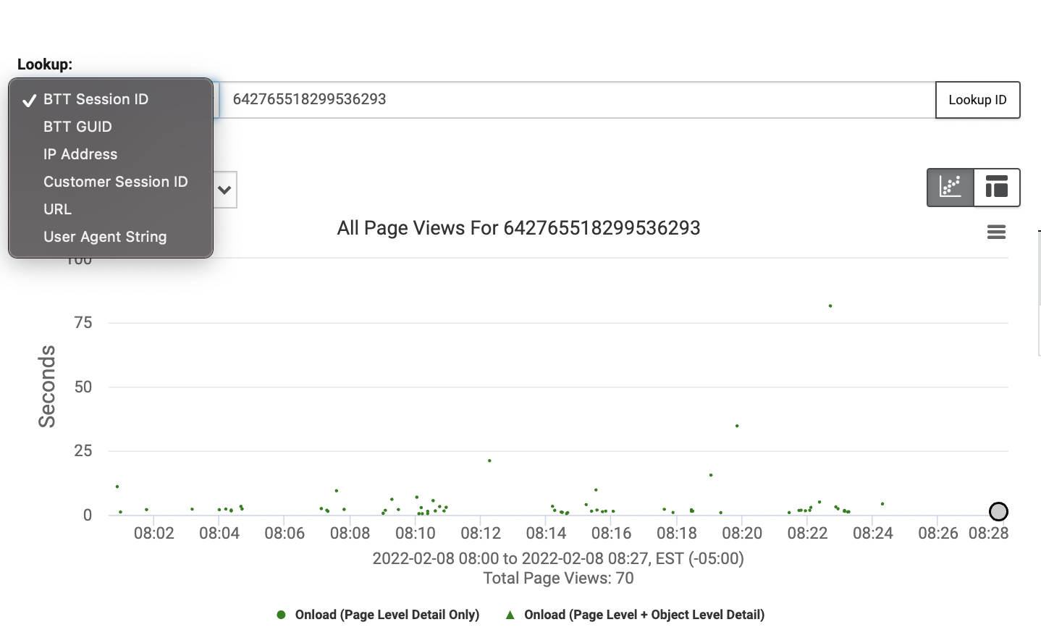The height and width of the screenshot is (643, 1041).
Task: Choose User Agent String lookup option
Action: click(x=105, y=237)
